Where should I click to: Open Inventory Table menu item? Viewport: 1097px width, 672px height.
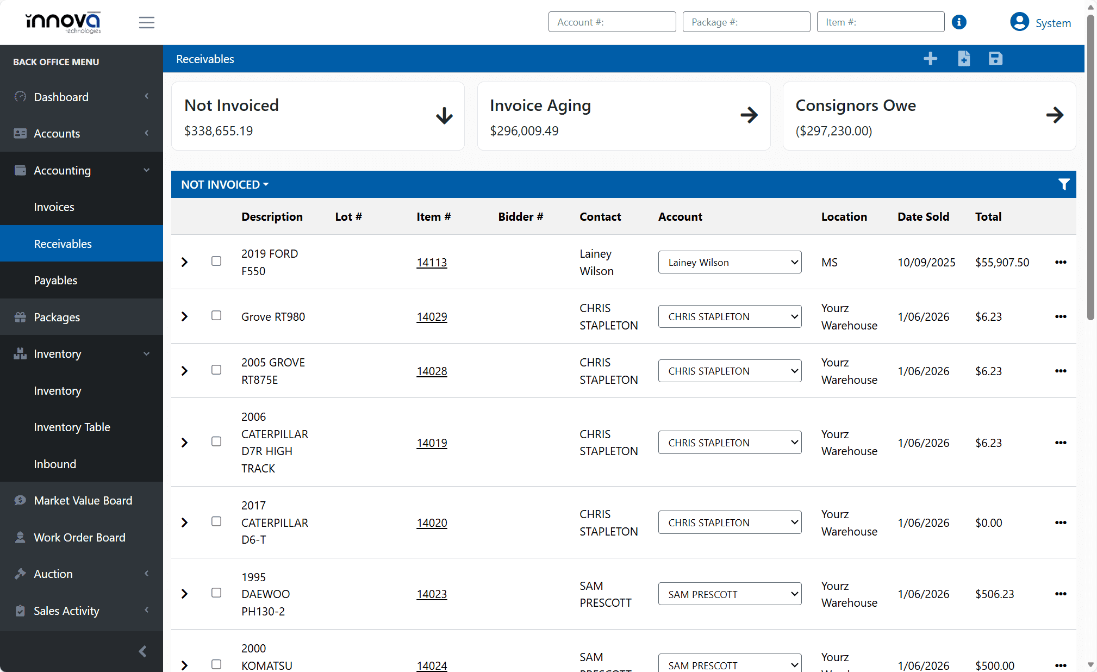point(82,427)
